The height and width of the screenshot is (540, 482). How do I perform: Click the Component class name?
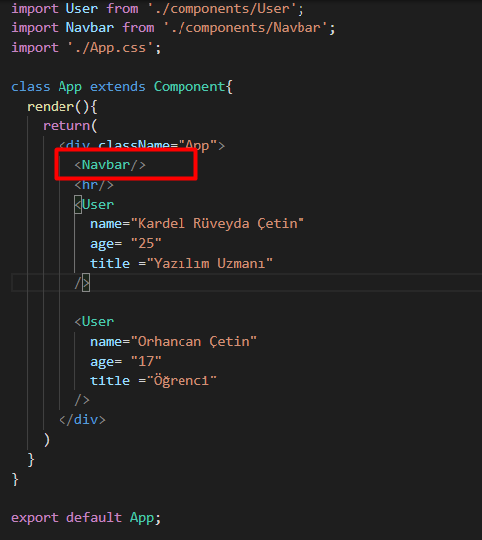click(189, 87)
